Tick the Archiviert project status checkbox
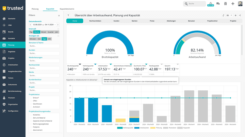This screenshot has height=137, width=245. click(x=31, y=107)
